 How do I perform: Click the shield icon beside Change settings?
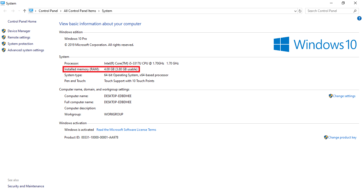pyautogui.click(x=331, y=96)
